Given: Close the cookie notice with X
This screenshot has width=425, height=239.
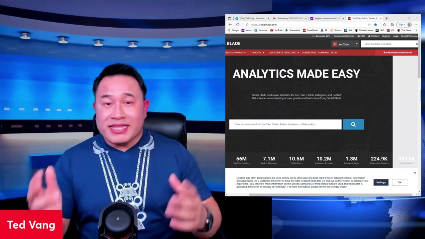Looking at the screenshot, I should point(415,173).
